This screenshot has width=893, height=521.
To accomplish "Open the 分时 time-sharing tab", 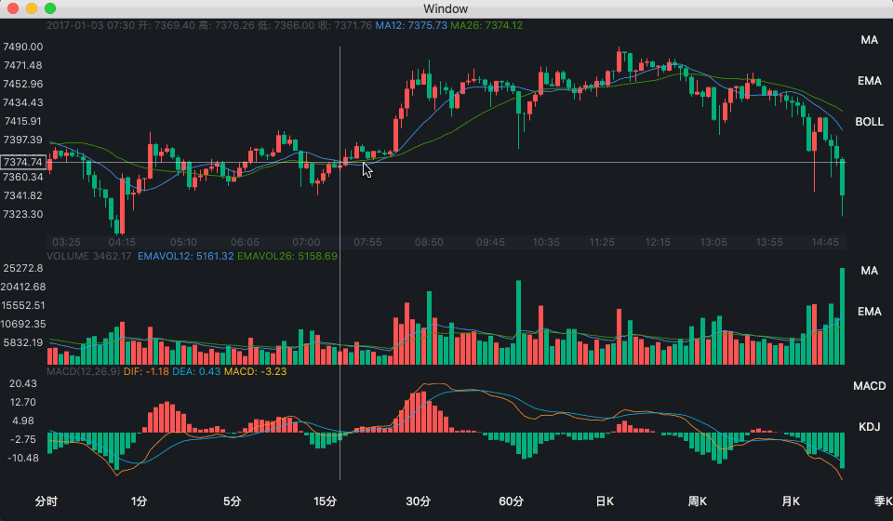I will click(x=47, y=501).
